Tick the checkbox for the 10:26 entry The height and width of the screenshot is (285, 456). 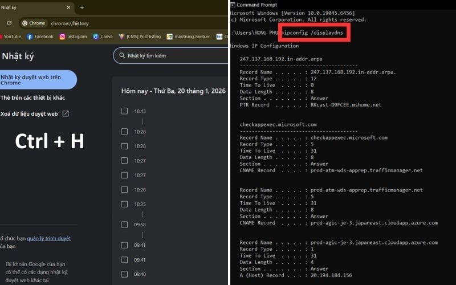(x=124, y=190)
